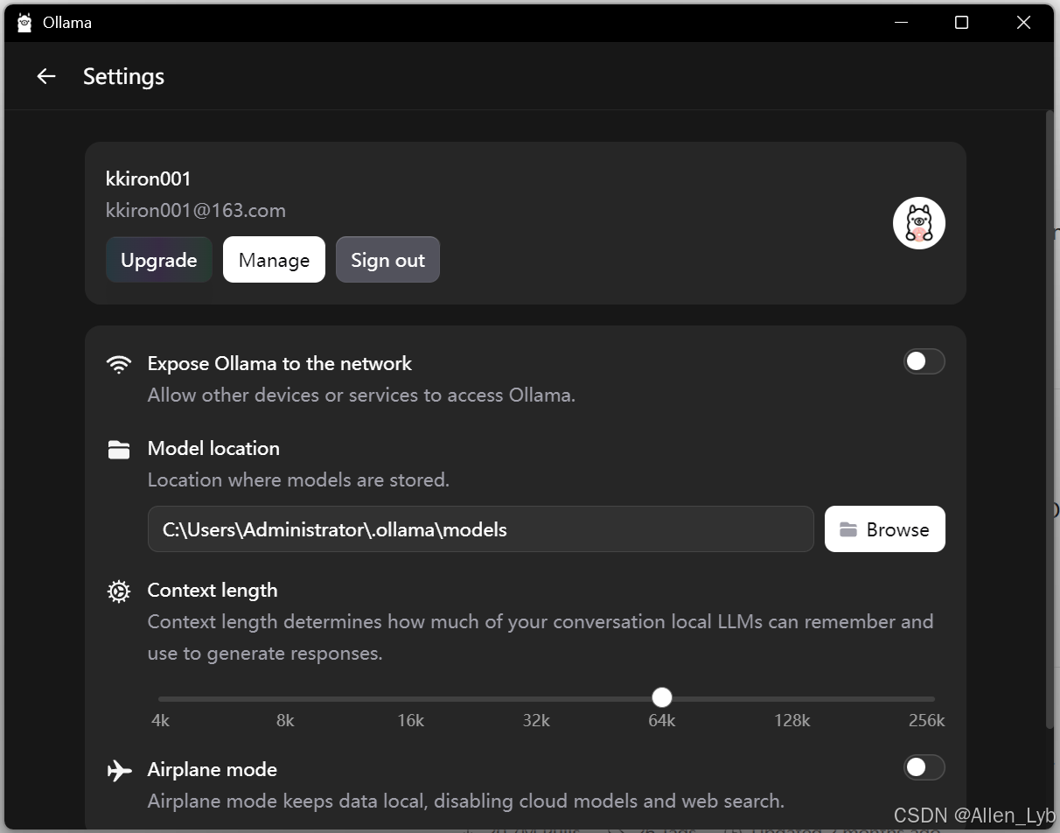Browse for a new model location
Screen dimensions: 1060x833
pos(885,529)
